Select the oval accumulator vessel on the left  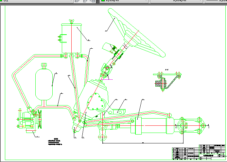44,84
